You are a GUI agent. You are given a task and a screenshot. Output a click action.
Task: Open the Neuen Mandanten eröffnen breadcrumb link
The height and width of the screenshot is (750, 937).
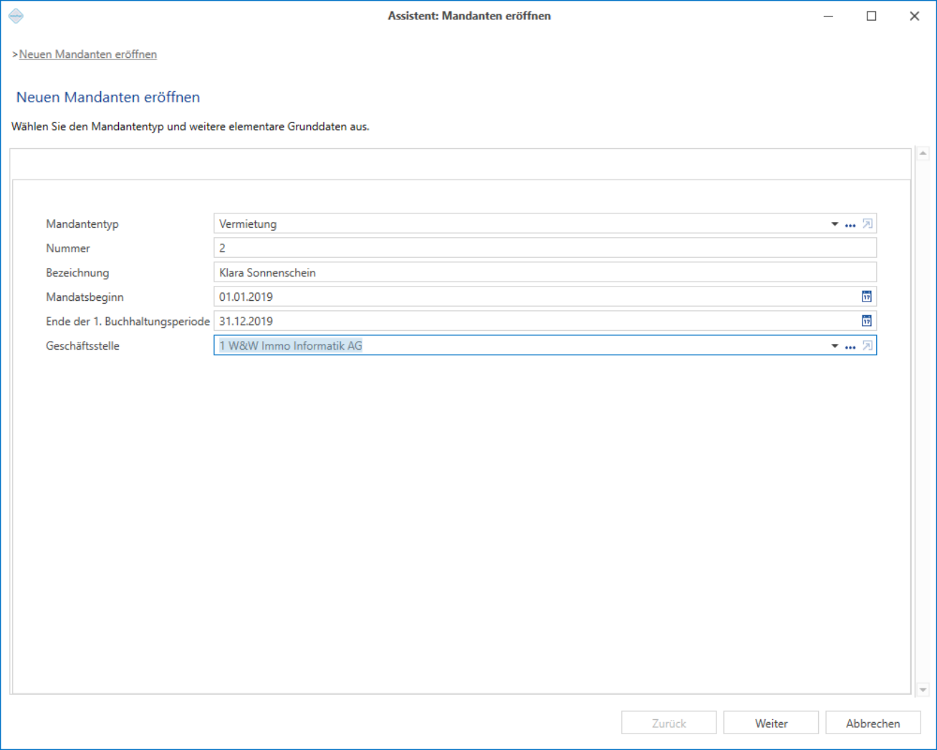(87, 54)
